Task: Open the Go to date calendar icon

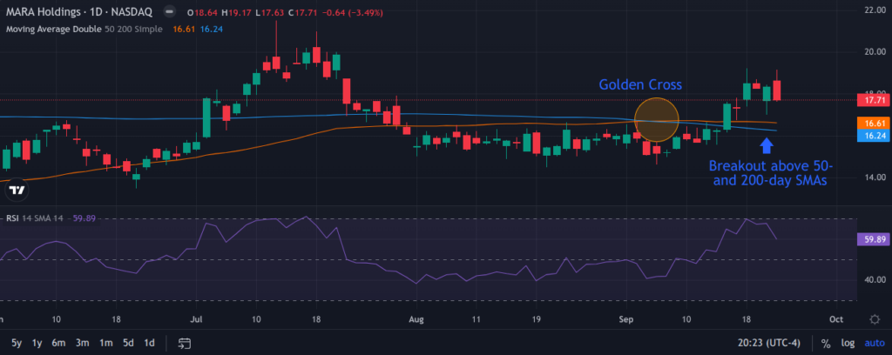Action: (x=185, y=342)
